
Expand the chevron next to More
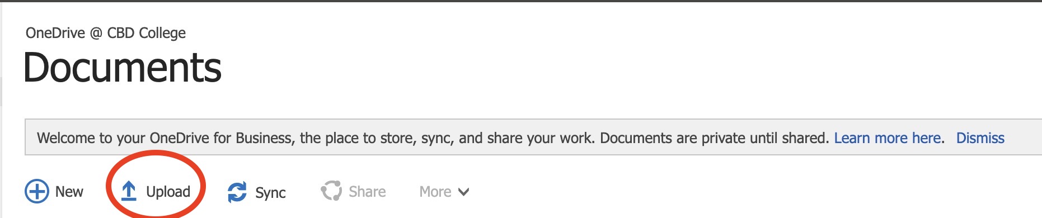tap(463, 192)
